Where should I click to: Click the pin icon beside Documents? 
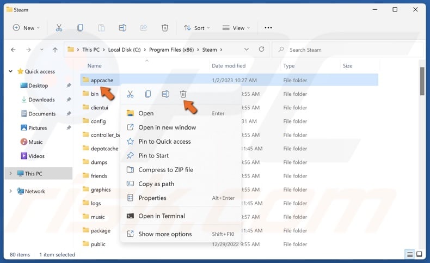(69, 114)
